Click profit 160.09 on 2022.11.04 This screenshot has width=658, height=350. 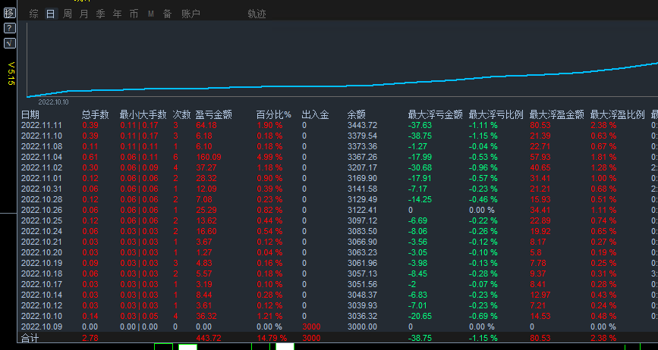coord(209,157)
